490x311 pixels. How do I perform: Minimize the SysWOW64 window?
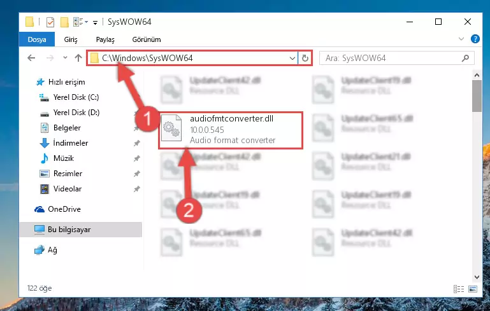pos(410,22)
